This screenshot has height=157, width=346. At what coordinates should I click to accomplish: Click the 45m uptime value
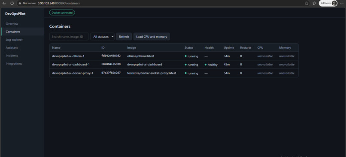[227, 65]
